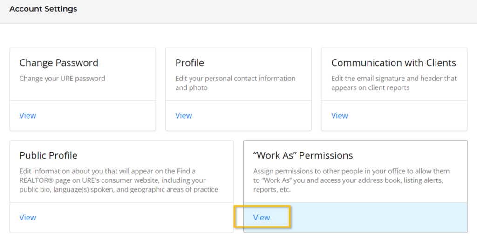477x240 pixels.
Task: Click the Account Settings page heading
Action: click(x=43, y=9)
